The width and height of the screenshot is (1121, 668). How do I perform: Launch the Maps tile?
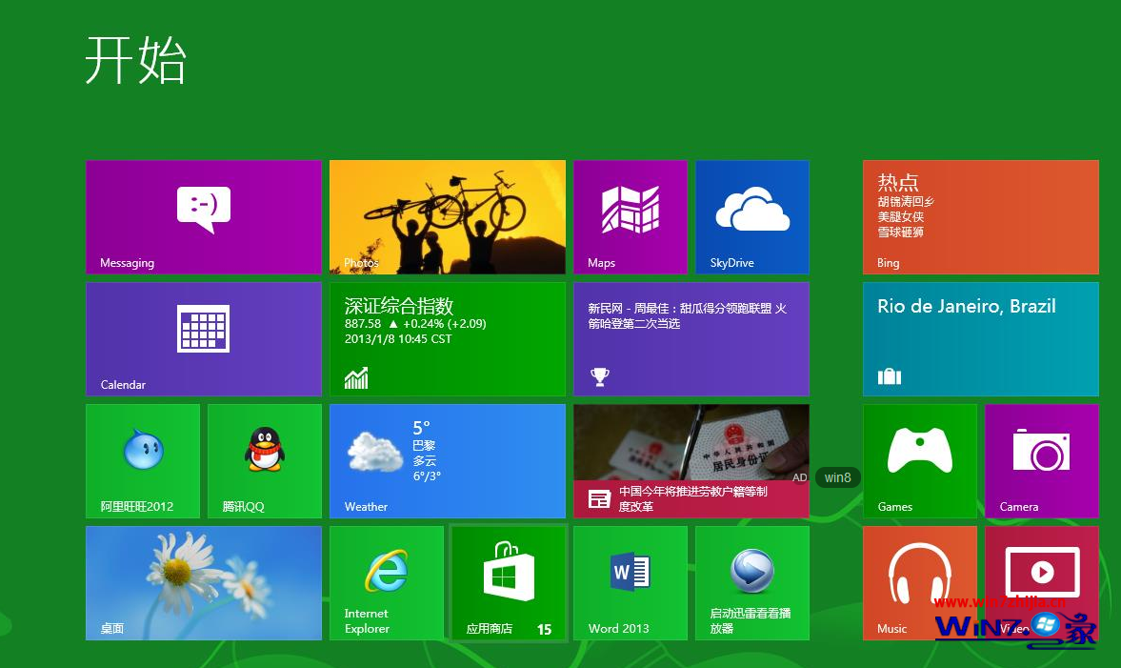(x=630, y=216)
